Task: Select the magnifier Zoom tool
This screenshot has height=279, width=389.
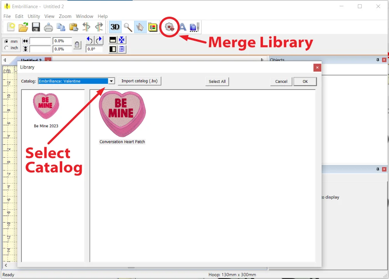Action: pyautogui.click(x=128, y=27)
